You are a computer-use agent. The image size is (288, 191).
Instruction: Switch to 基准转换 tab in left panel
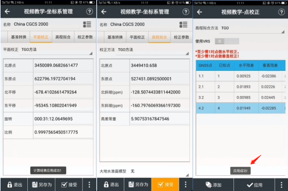click(19, 37)
